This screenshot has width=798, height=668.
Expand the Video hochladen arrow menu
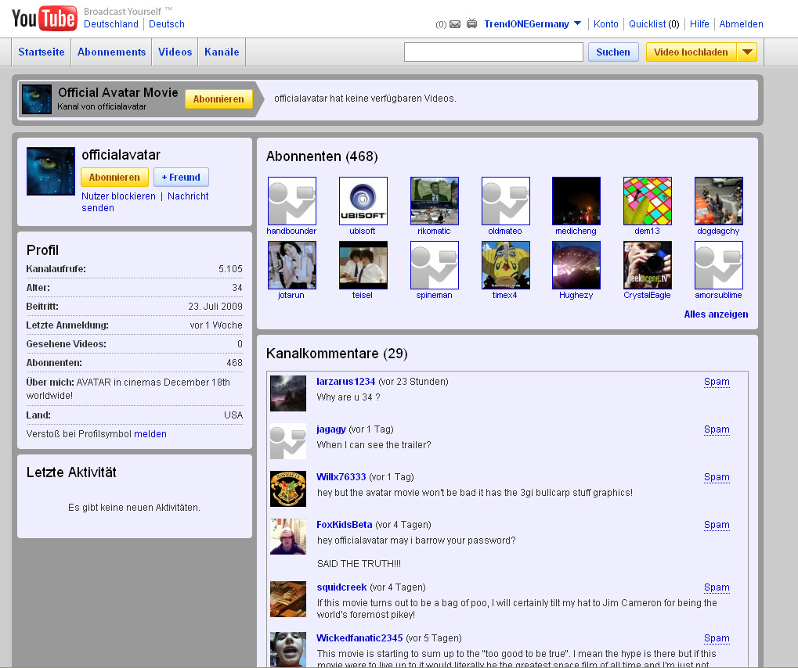pos(747,52)
